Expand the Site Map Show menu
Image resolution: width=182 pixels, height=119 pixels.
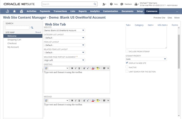38,32
